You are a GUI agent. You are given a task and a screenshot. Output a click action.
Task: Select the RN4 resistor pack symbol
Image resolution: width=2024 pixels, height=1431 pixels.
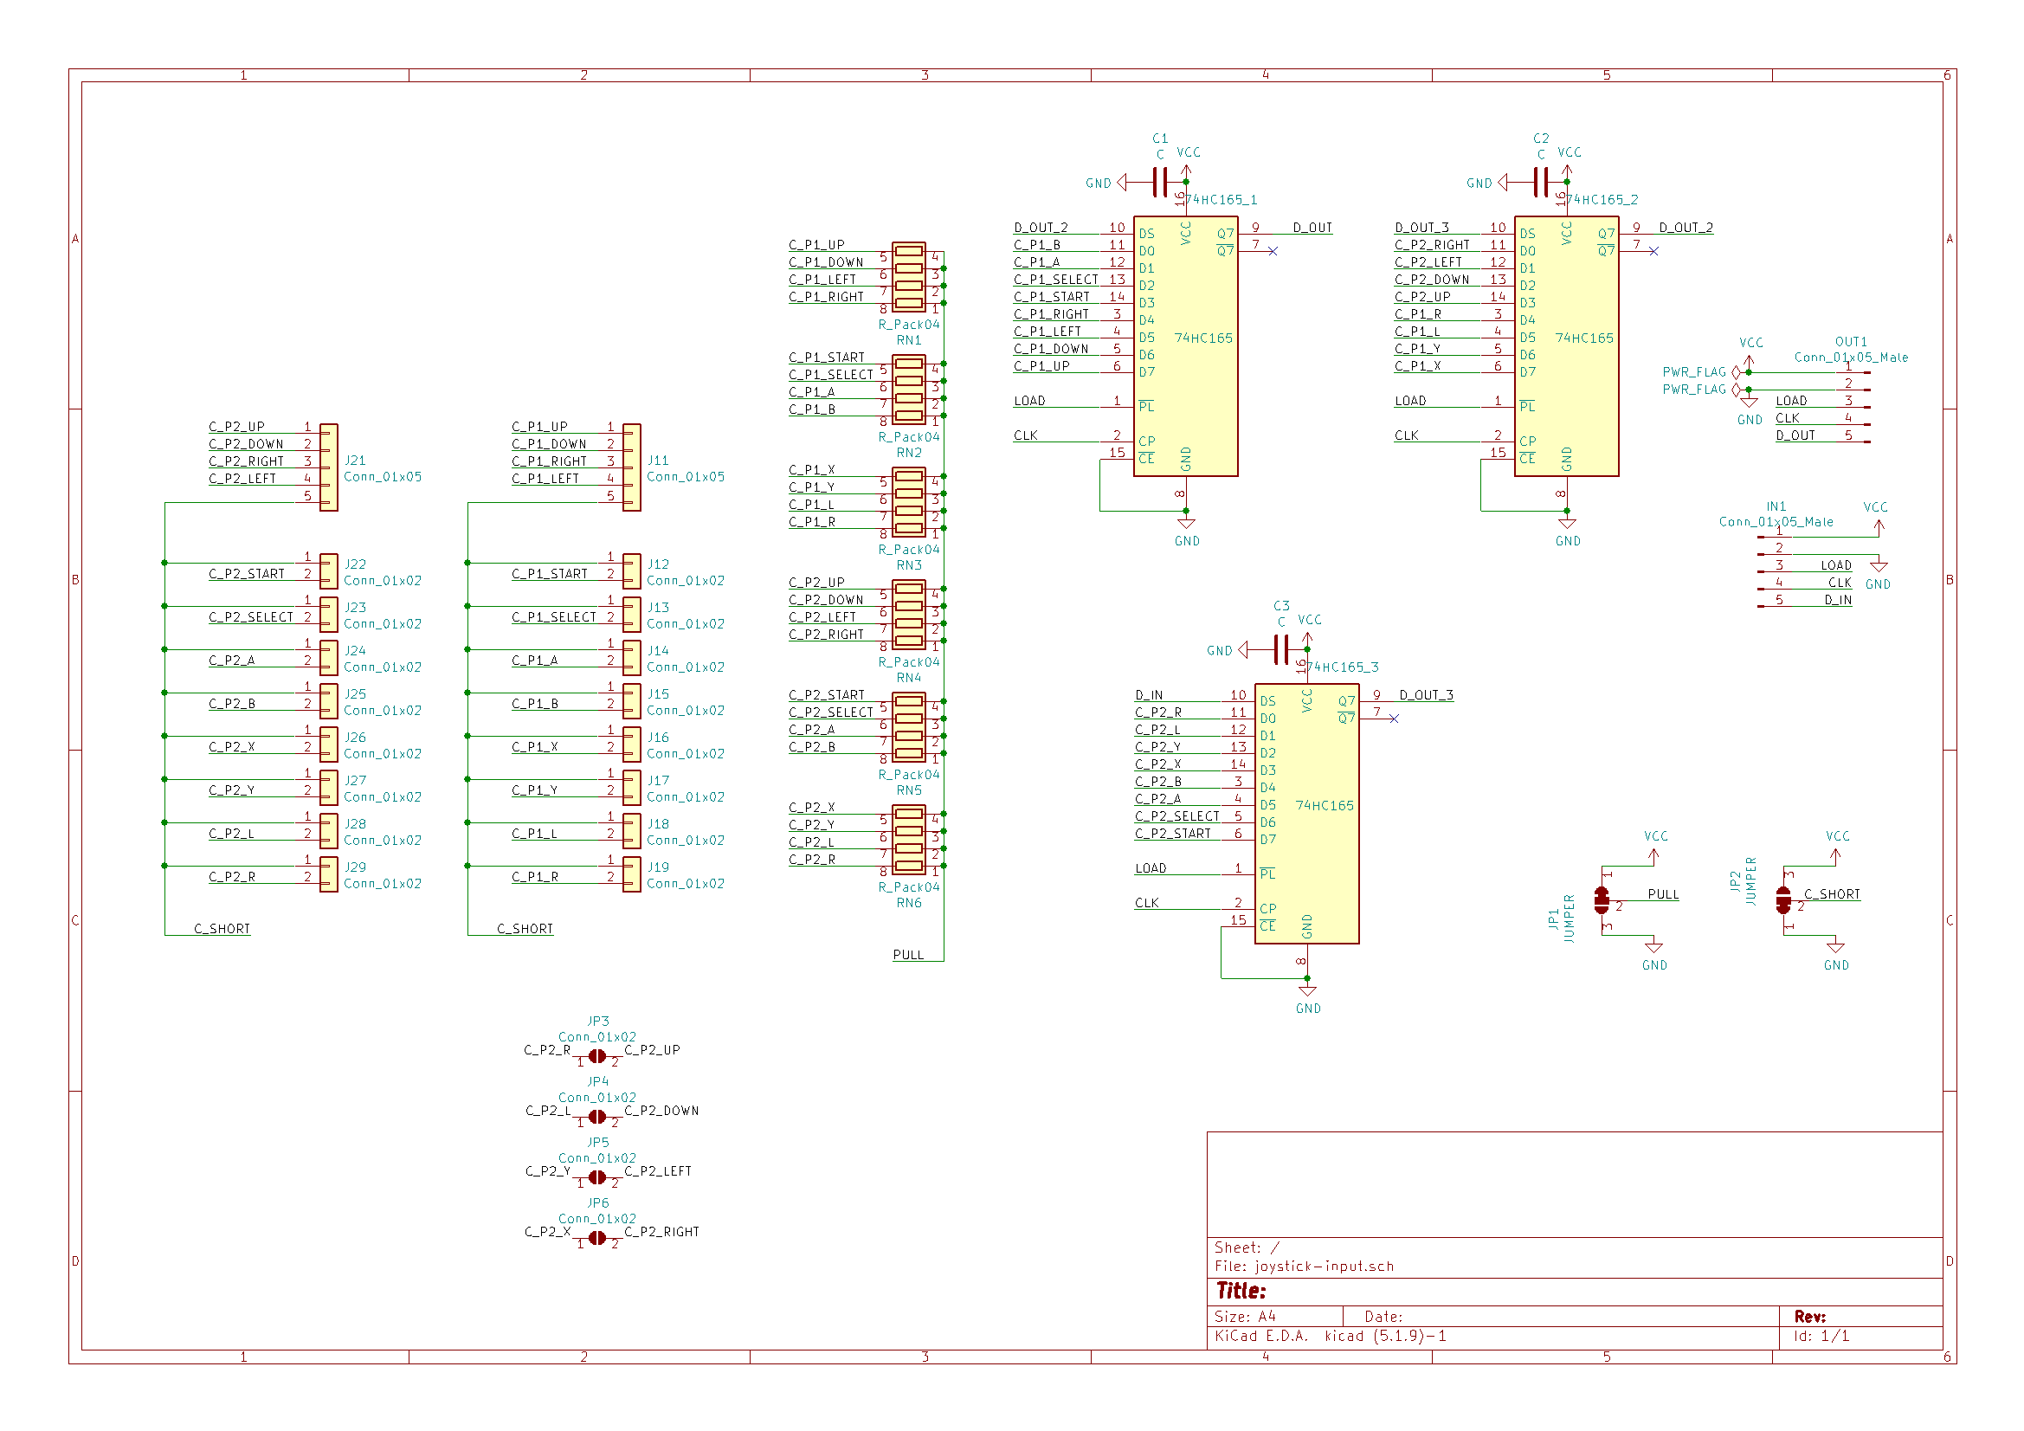coord(909,615)
